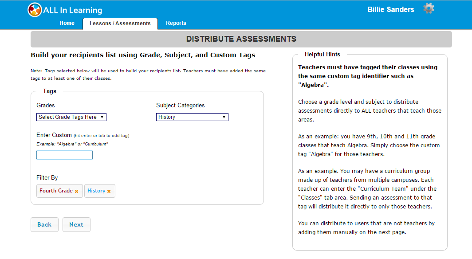Click the Grades field label
Screen dimensions: 472x259
tap(46, 106)
